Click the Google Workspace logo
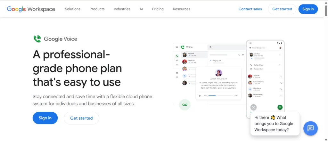 coord(31,9)
